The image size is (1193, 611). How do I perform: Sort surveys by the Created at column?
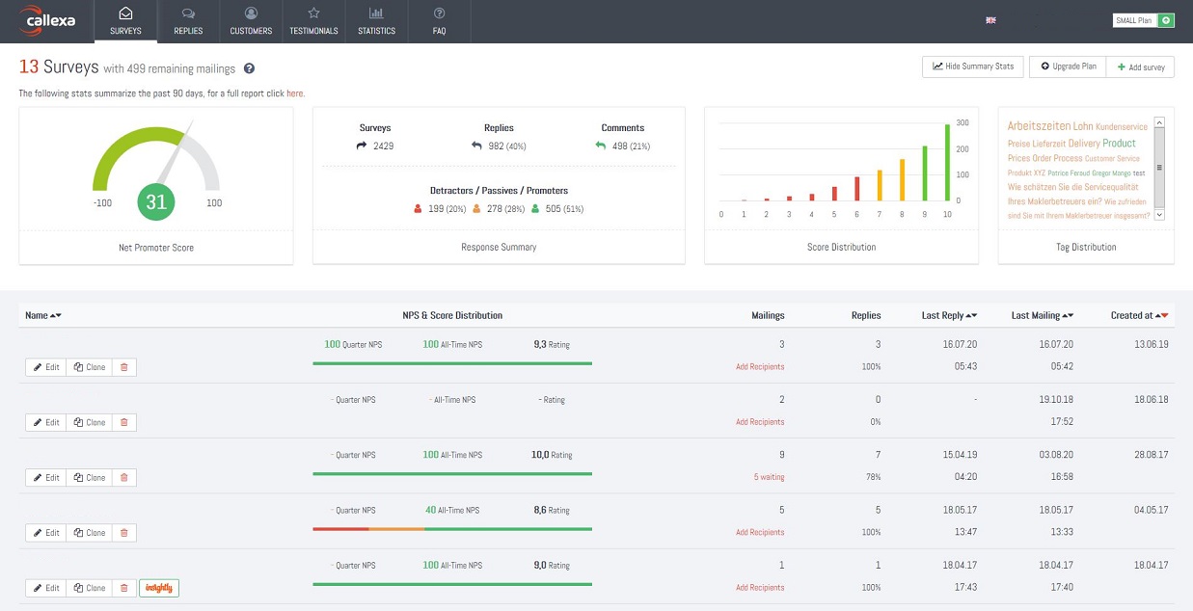(1139, 315)
